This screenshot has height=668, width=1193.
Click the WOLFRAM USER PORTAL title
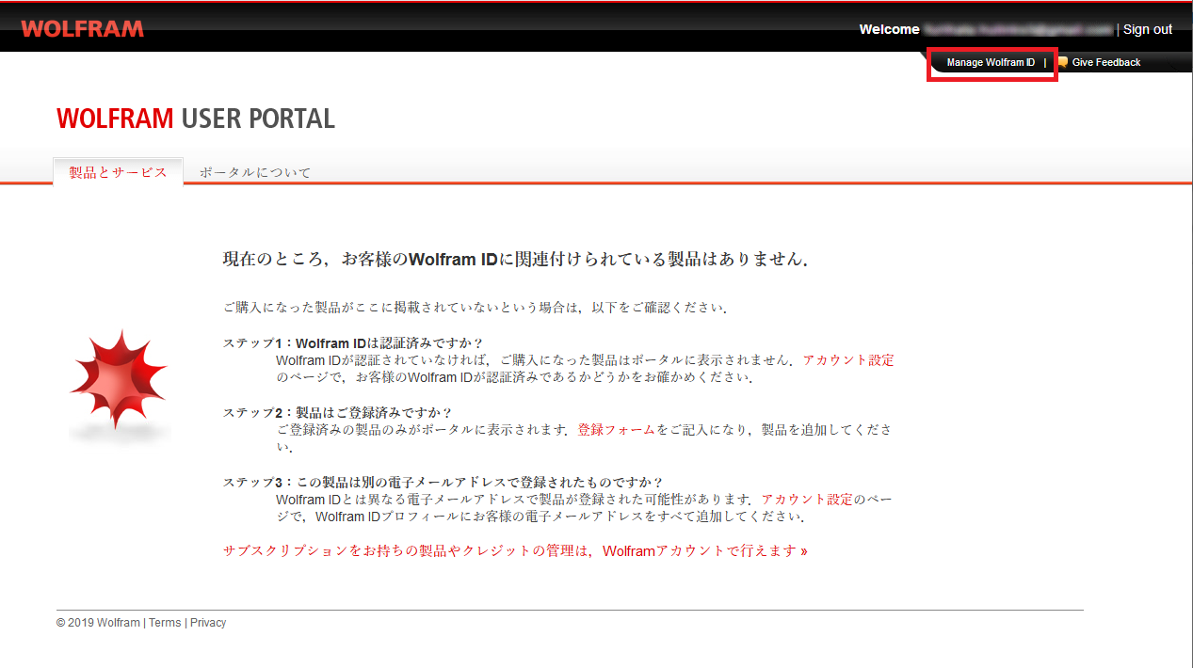196,119
